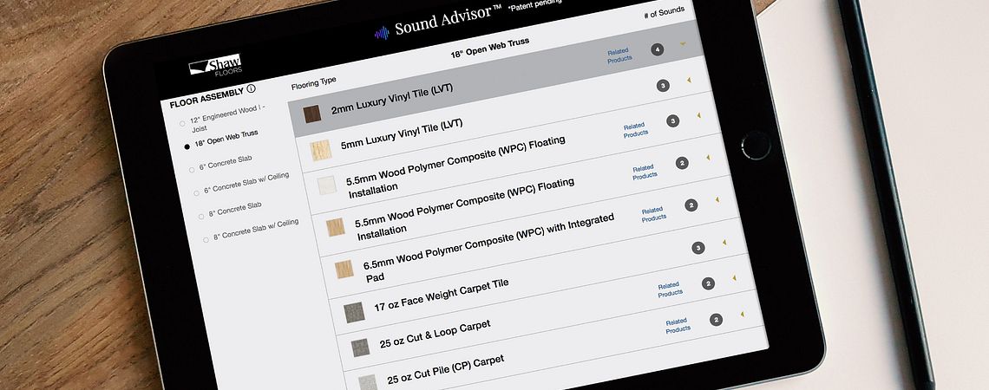Viewport: 989px width, 390px height.
Task: Collapse the 2mm Luxury Vinyl Tile row chevron
Action: pos(683,44)
